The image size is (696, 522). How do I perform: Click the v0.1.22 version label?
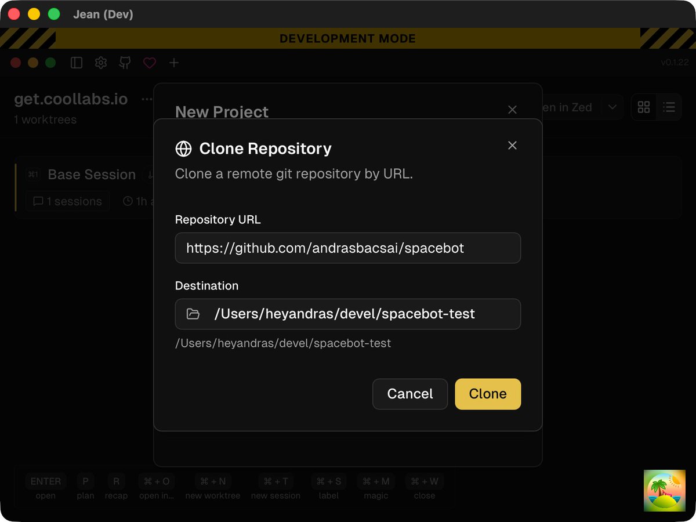675,63
